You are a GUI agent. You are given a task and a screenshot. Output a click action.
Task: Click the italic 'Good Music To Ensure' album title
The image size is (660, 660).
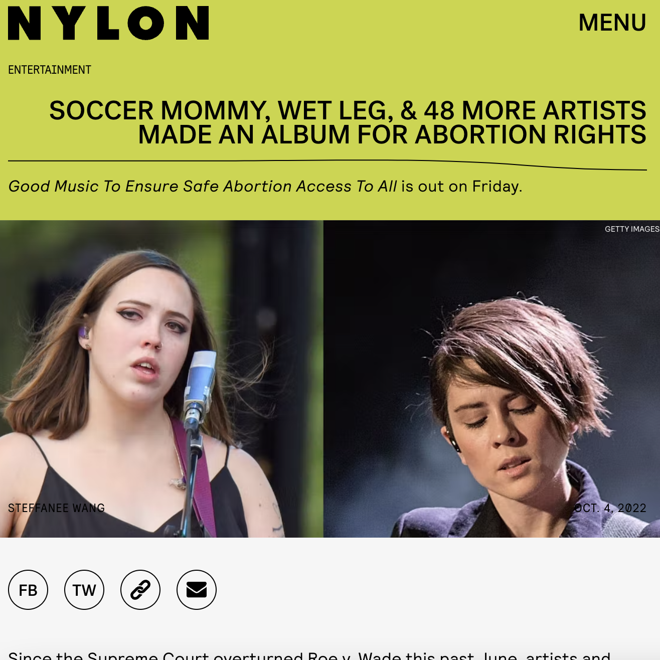203,186
